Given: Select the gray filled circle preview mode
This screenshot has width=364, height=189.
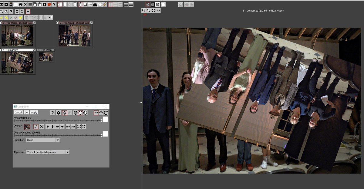Looking at the screenshot, I should 76,113.
